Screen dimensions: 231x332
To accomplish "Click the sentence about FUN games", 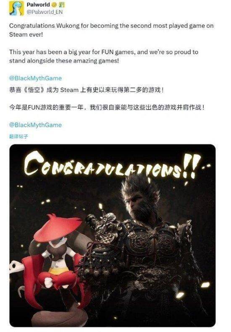I will point(104,56).
